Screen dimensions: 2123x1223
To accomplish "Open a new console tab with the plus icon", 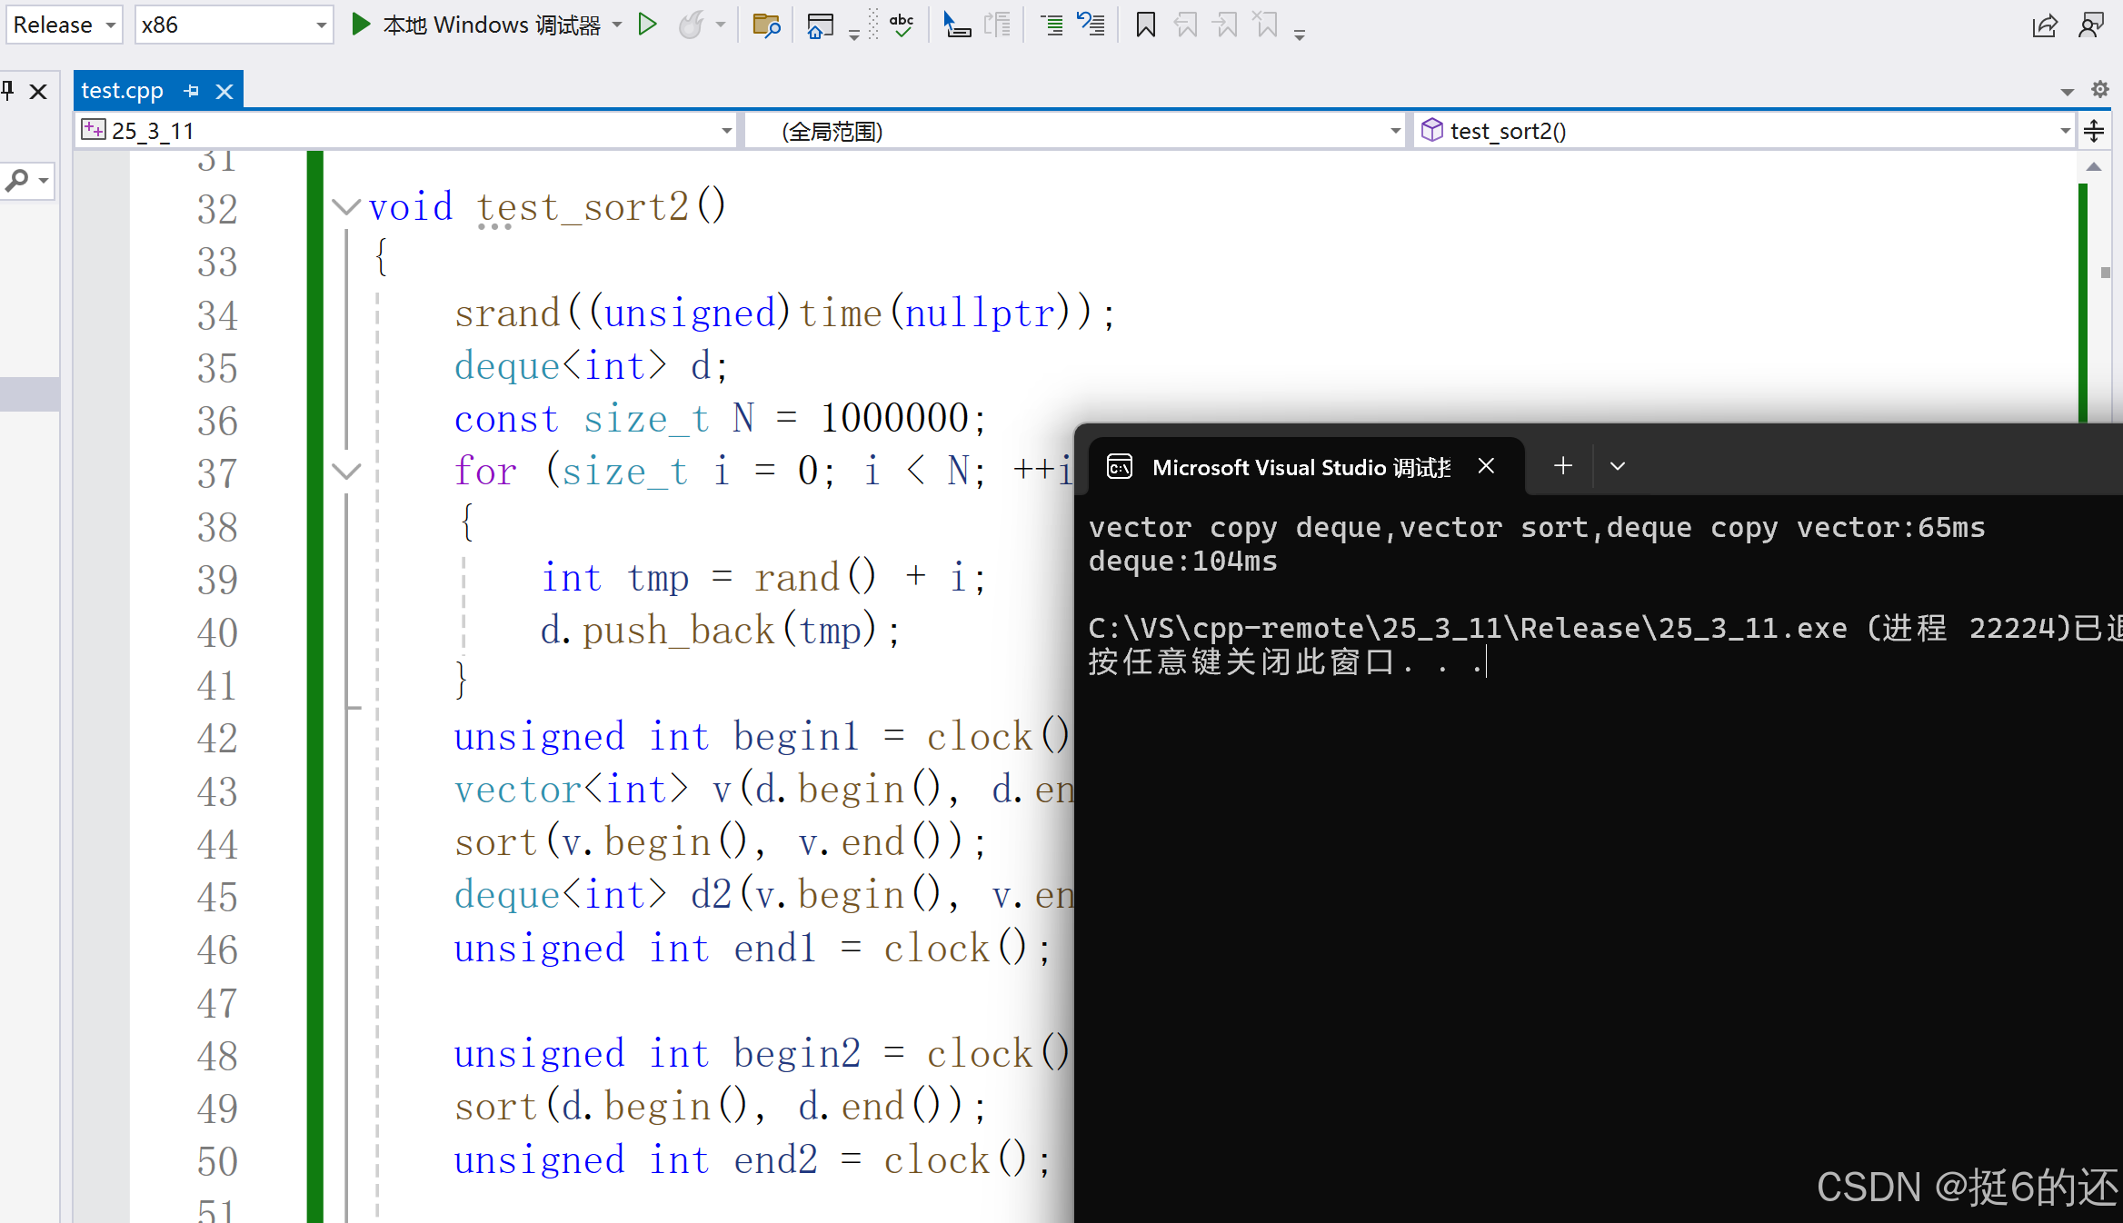I will (x=1562, y=465).
